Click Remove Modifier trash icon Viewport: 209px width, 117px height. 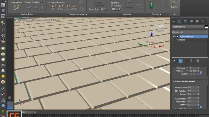click(191, 61)
